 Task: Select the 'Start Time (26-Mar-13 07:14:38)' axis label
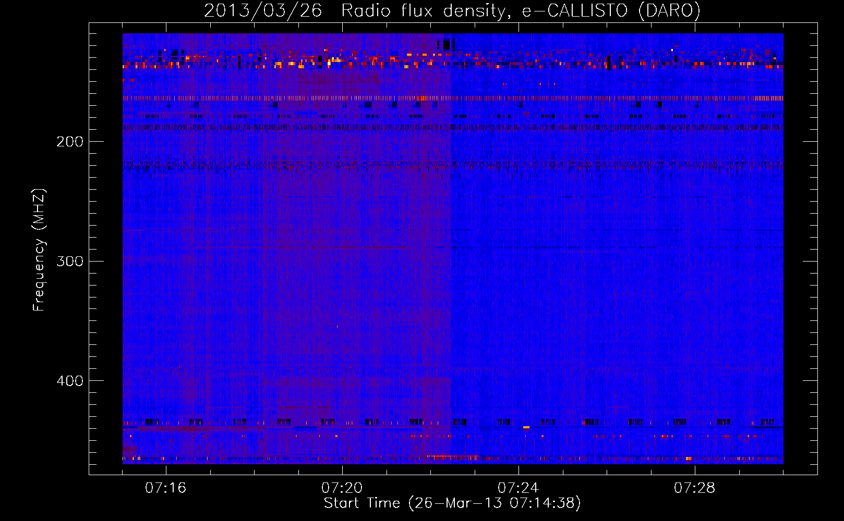(452, 503)
